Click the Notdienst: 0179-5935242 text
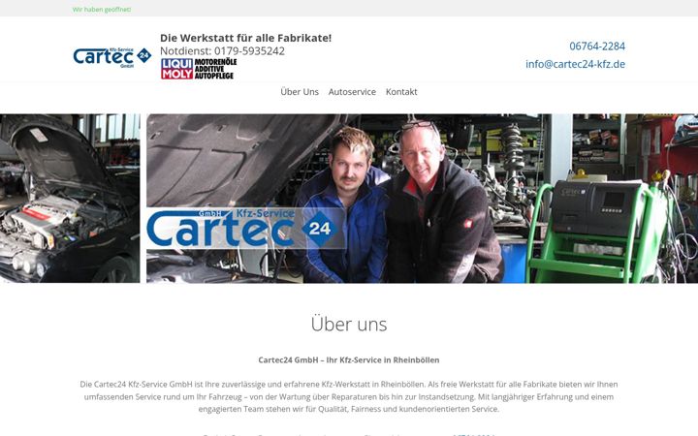 223,50
